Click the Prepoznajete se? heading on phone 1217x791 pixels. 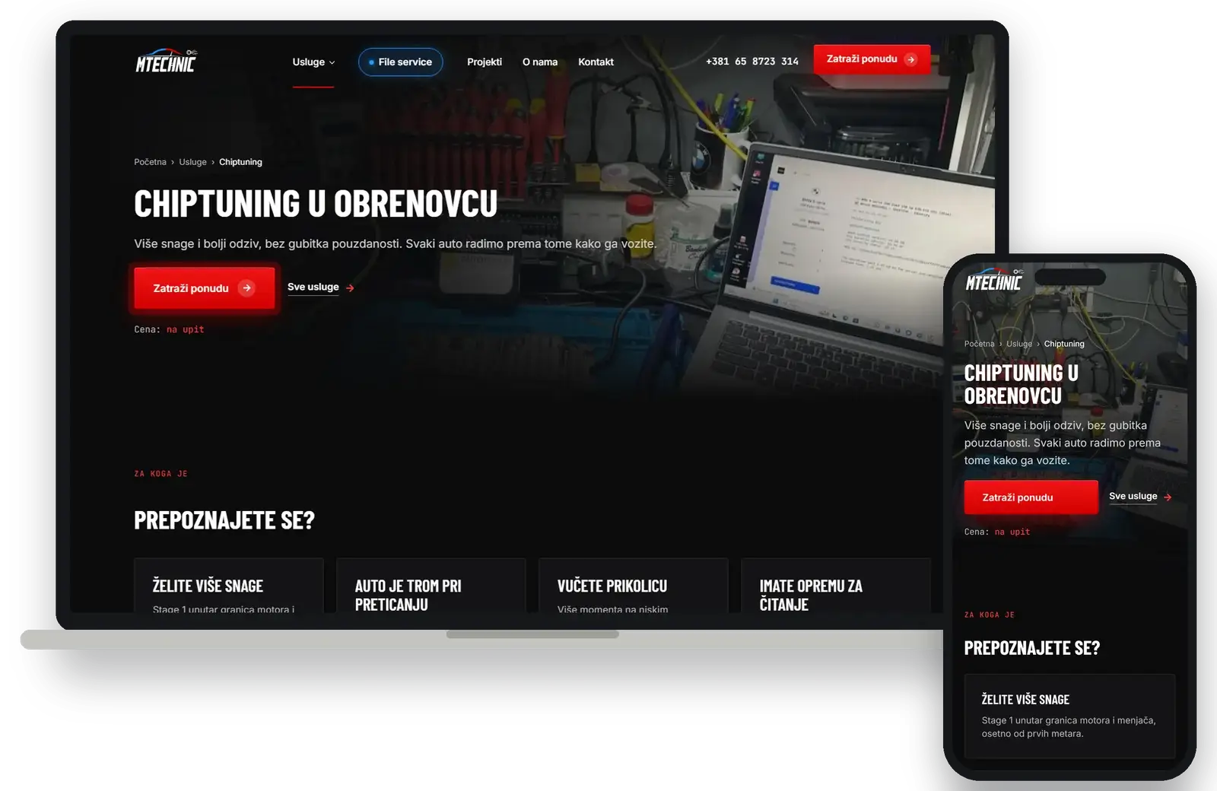click(x=1032, y=648)
